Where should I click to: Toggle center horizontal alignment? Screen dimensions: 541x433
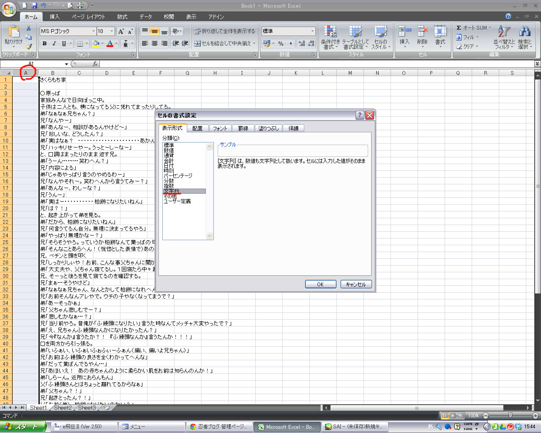(155, 44)
